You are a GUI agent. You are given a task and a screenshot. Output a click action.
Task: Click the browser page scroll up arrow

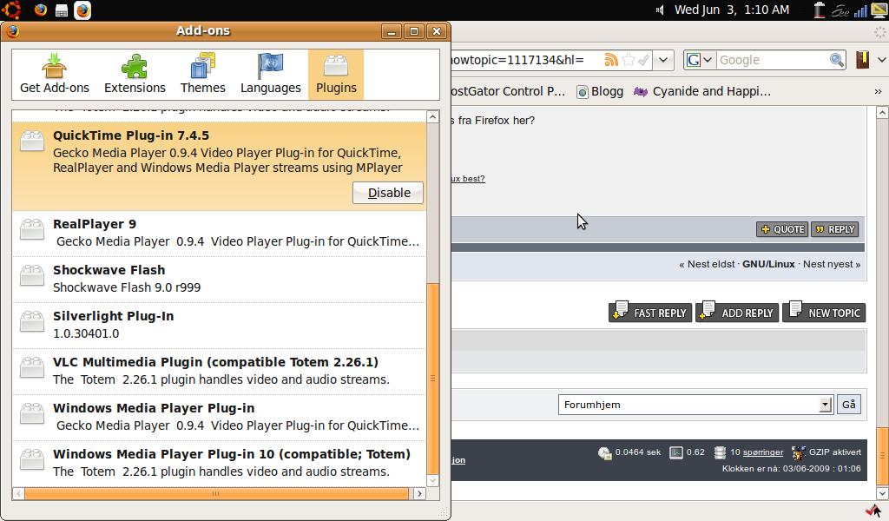coord(882,112)
